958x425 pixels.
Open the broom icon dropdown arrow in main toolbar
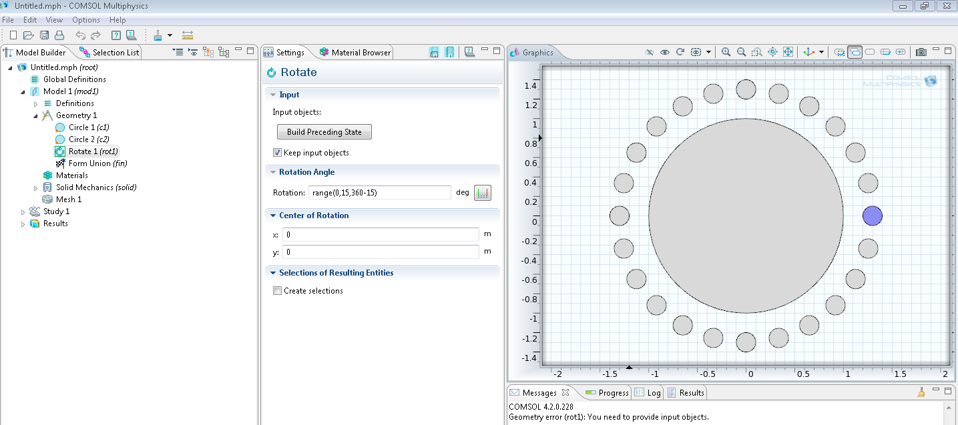point(170,35)
